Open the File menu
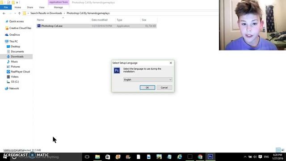This screenshot has height=161, width=286. [x=6, y=7]
